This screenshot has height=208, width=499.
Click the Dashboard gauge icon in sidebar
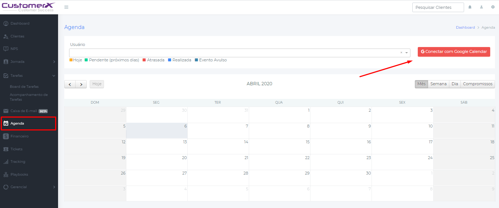[x=6, y=24]
